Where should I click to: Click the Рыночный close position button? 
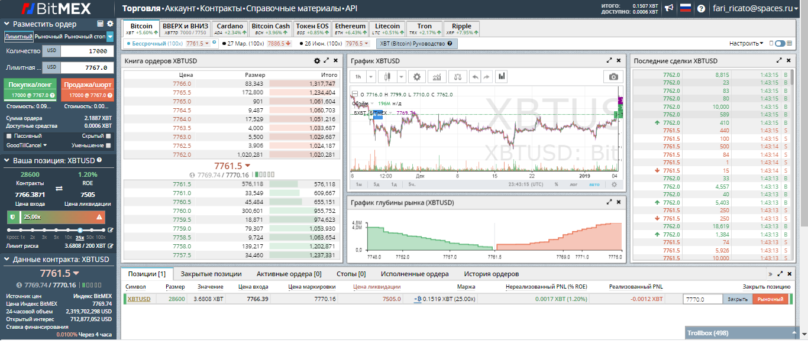point(770,299)
